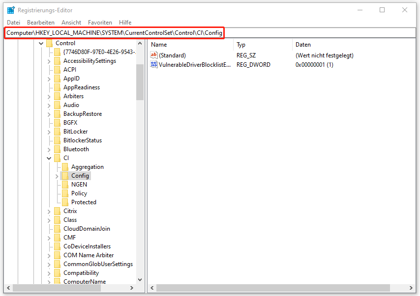Select the Audio folder icon
Screen dimensions: 420x296
(x=57, y=105)
